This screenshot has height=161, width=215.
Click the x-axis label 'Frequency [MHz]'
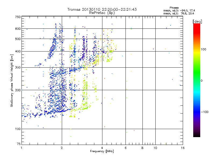click(x=102, y=151)
